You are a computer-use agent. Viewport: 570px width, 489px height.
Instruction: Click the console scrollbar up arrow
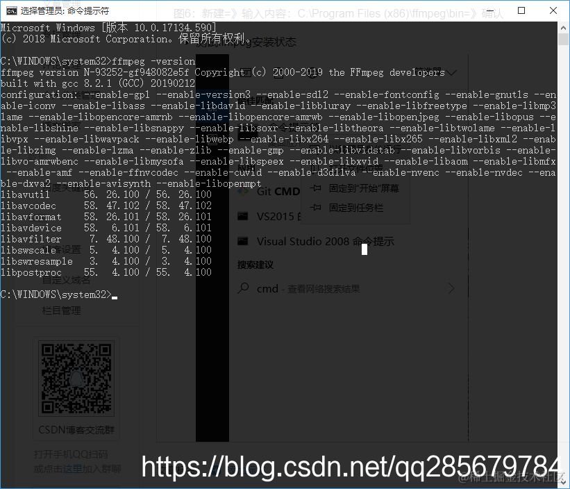click(564, 27)
